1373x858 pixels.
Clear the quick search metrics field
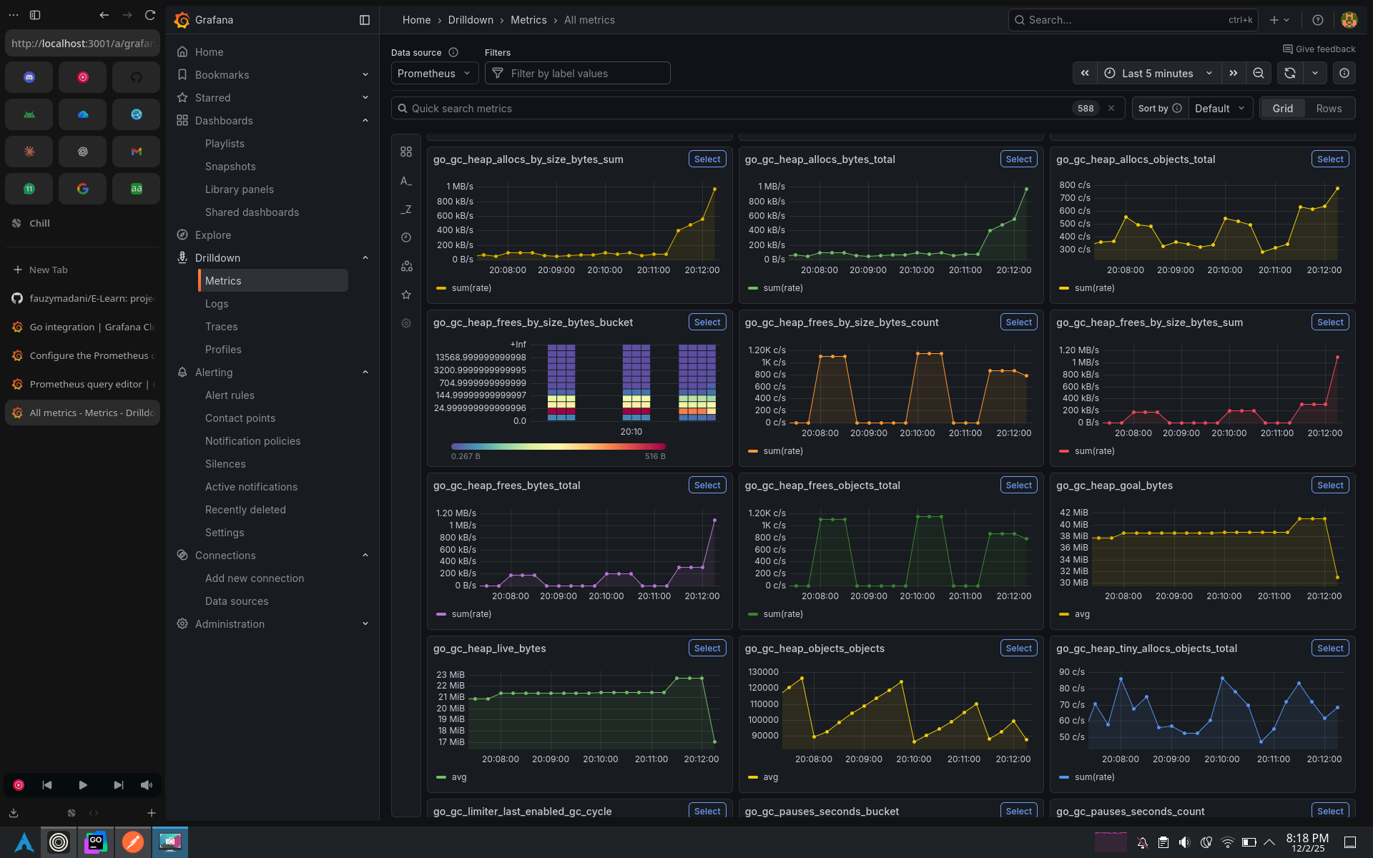[1111, 108]
